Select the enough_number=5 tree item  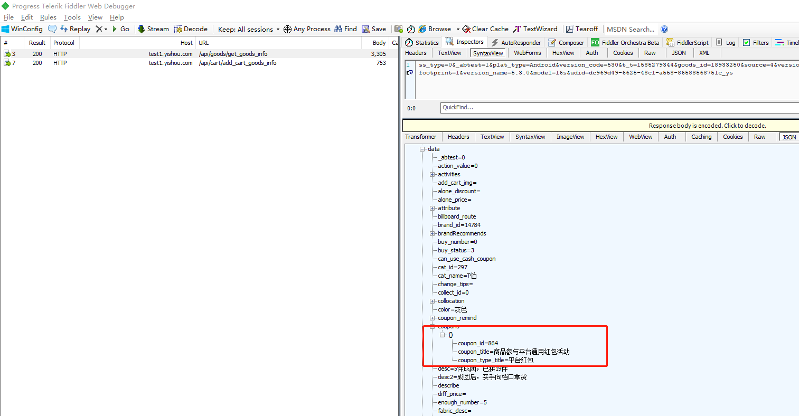tap(462, 402)
